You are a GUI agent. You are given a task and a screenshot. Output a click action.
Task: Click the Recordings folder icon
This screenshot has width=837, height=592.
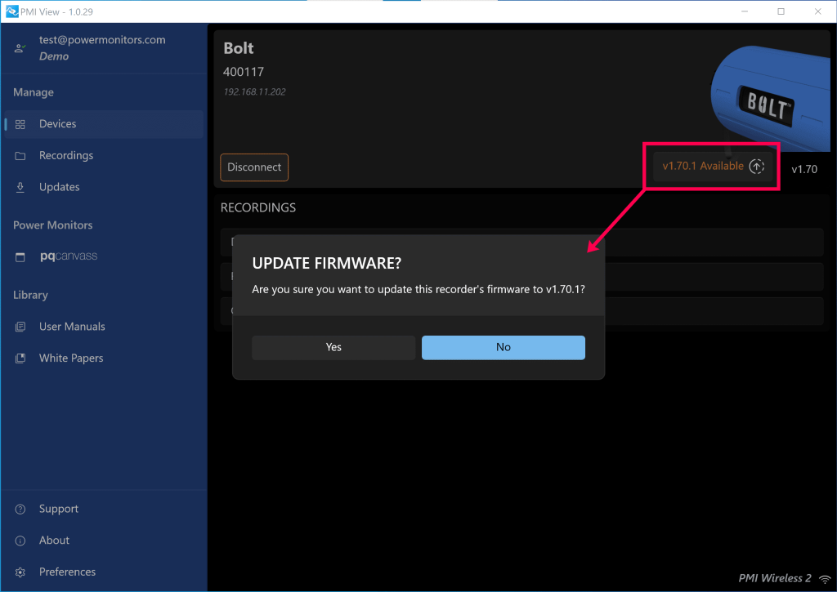(x=20, y=155)
